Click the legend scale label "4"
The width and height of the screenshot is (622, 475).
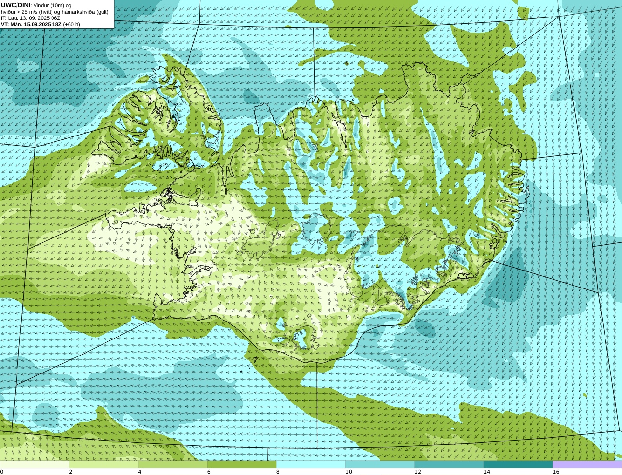click(140, 472)
